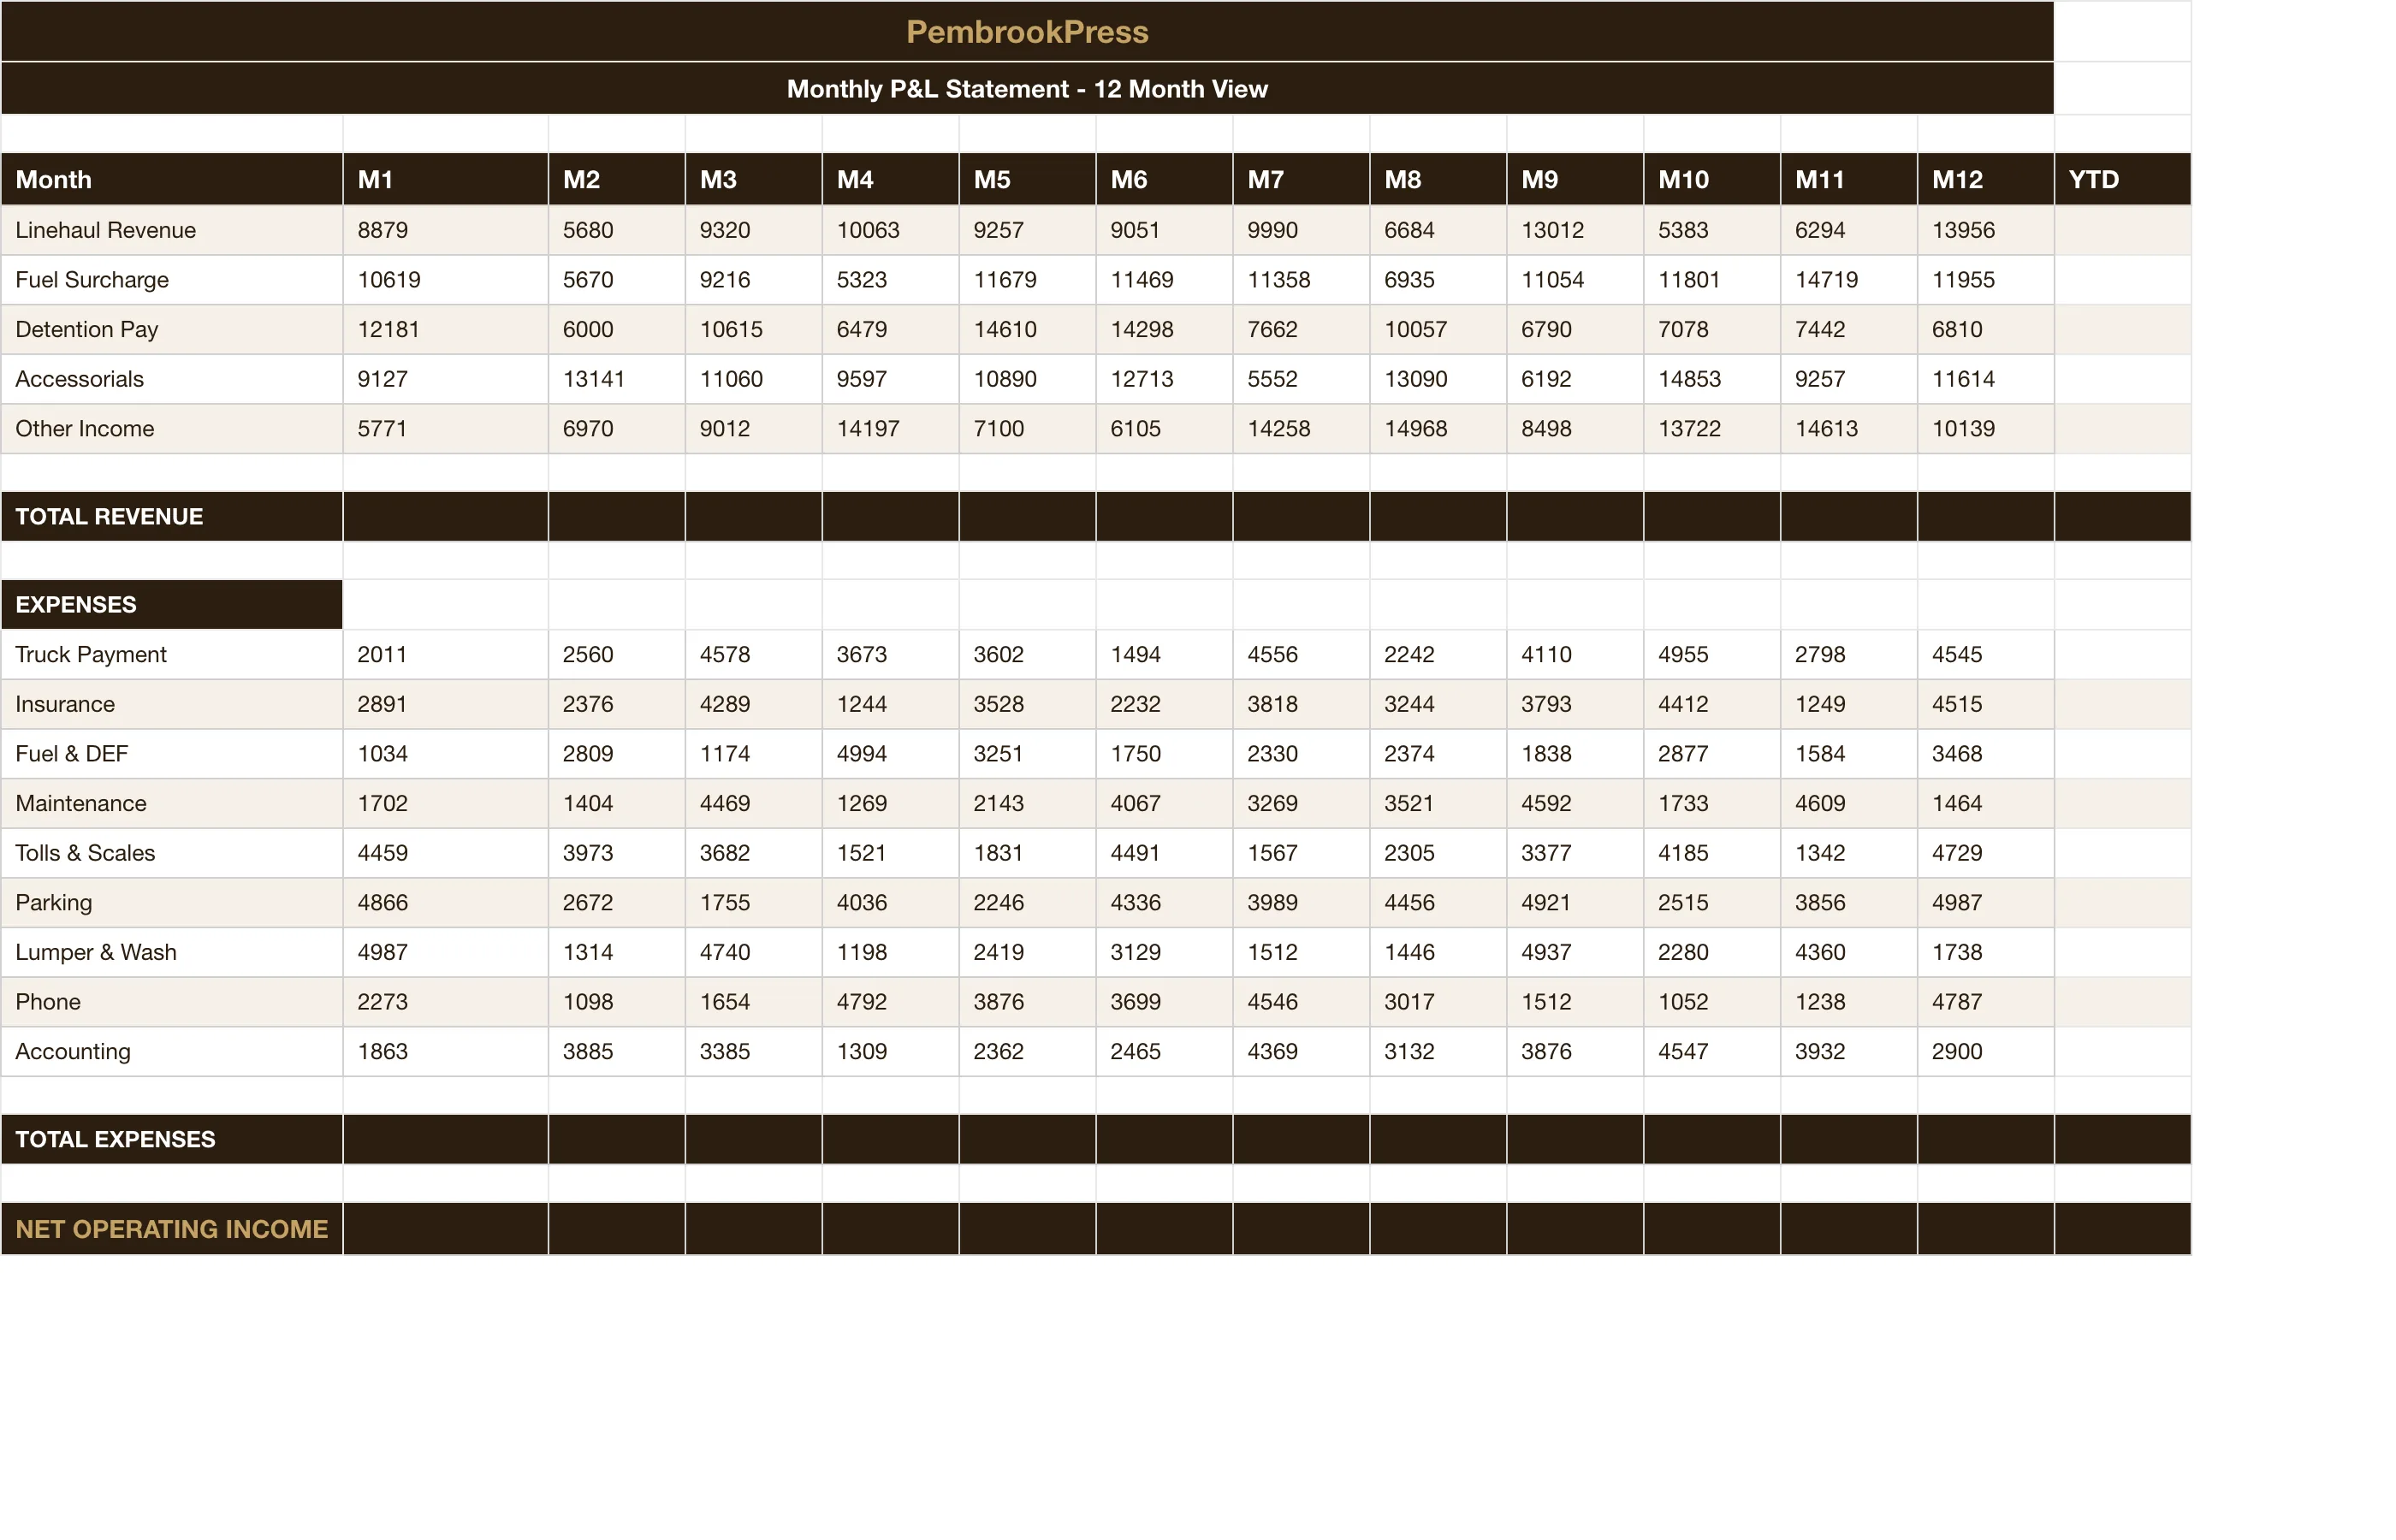Select the Other Income row label

tap(172, 428)
